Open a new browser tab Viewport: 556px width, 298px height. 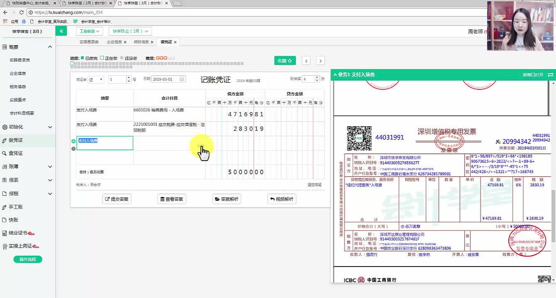[177, 3]
